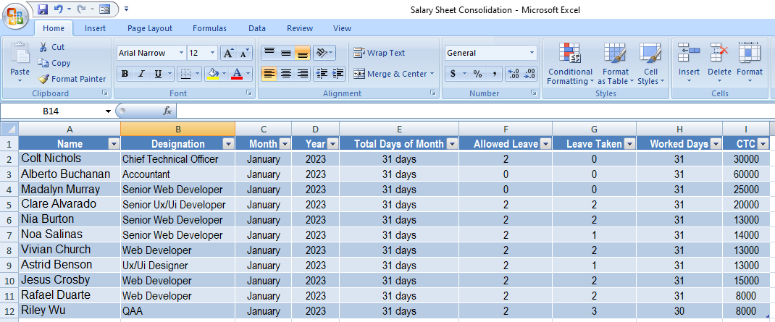
Task: Apply yellow Fill Color bucket
Action: coord(213,74)
